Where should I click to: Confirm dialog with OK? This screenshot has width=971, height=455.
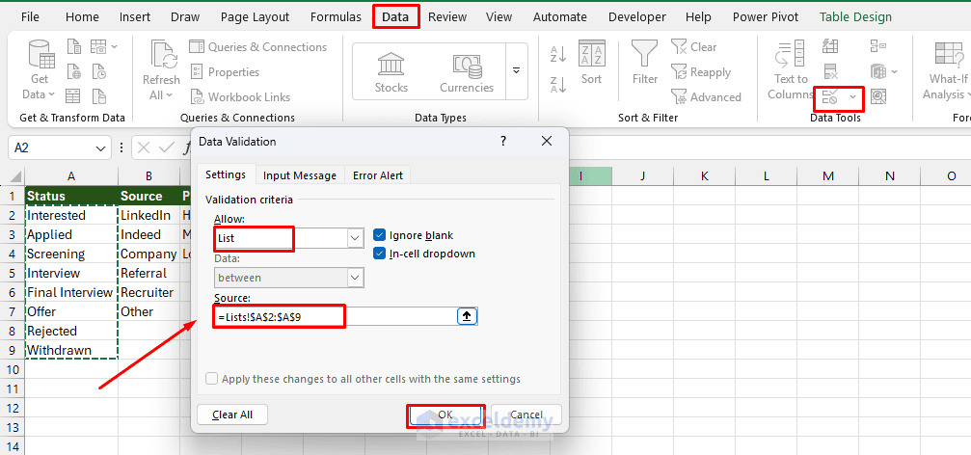click(445, 415)
